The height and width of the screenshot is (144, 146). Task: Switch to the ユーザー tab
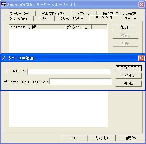(130, 19)
